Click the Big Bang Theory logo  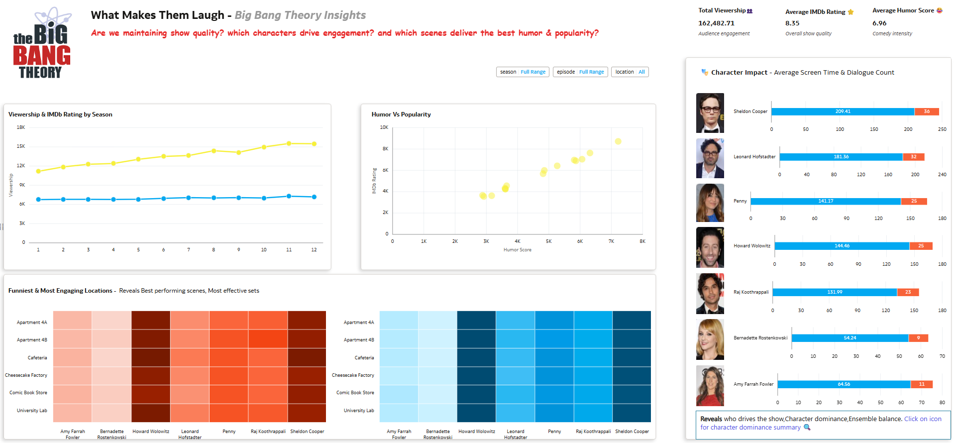click(42, 43)
